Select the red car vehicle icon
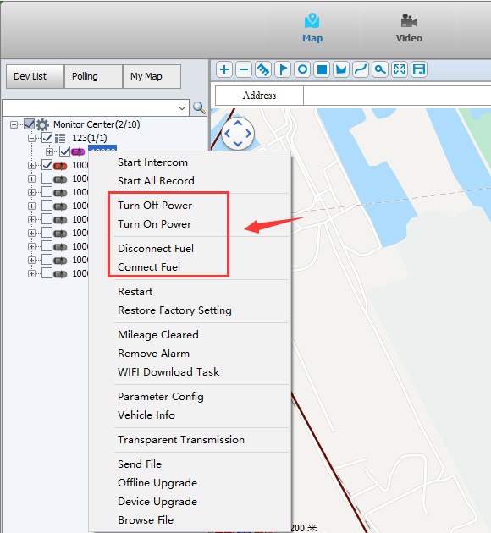Screen dimensions: 491x533 click(x=60, y=166)
